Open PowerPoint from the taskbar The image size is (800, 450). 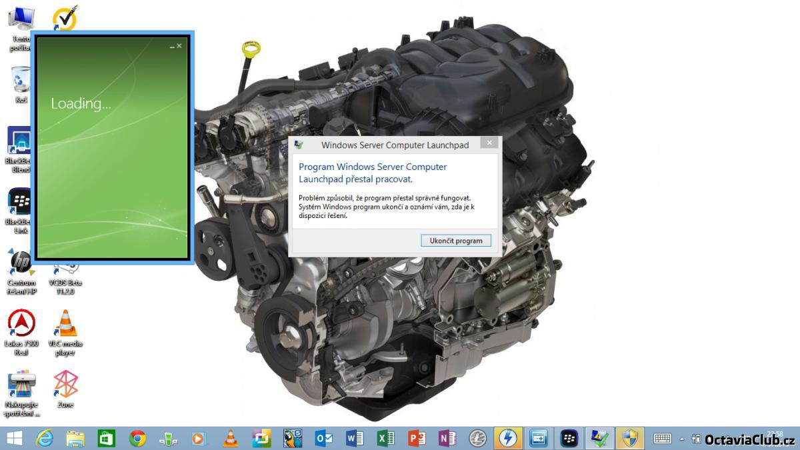pyautogui.click(x=417, y=438)
